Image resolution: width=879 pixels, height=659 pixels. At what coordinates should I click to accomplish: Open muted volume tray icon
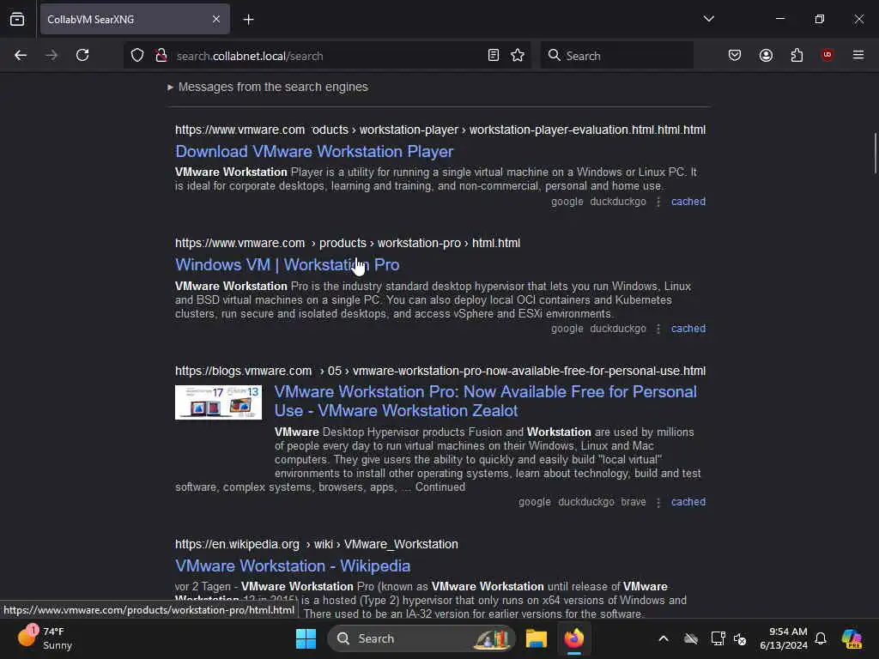[x=740, y=638]
